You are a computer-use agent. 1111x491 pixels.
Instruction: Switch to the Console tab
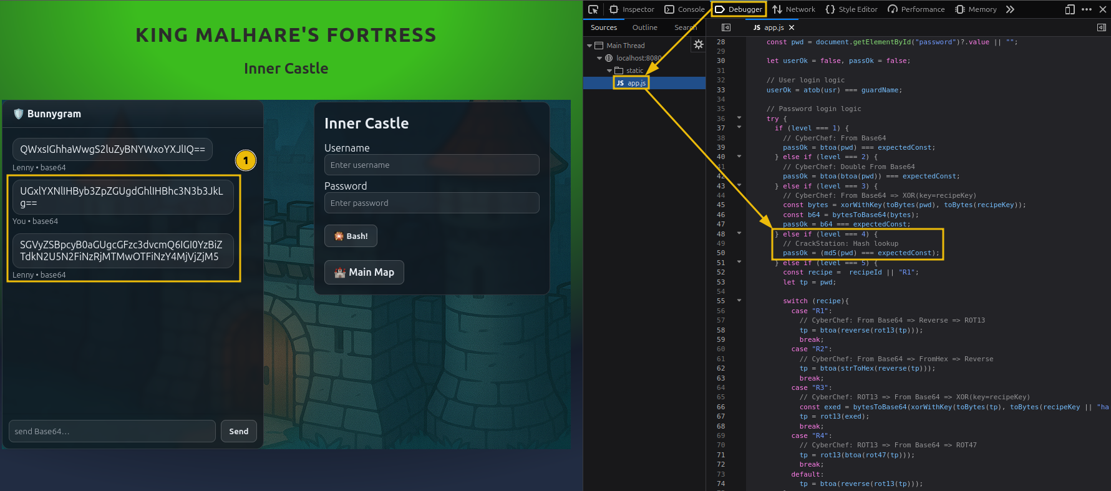(x=684, y=9)
